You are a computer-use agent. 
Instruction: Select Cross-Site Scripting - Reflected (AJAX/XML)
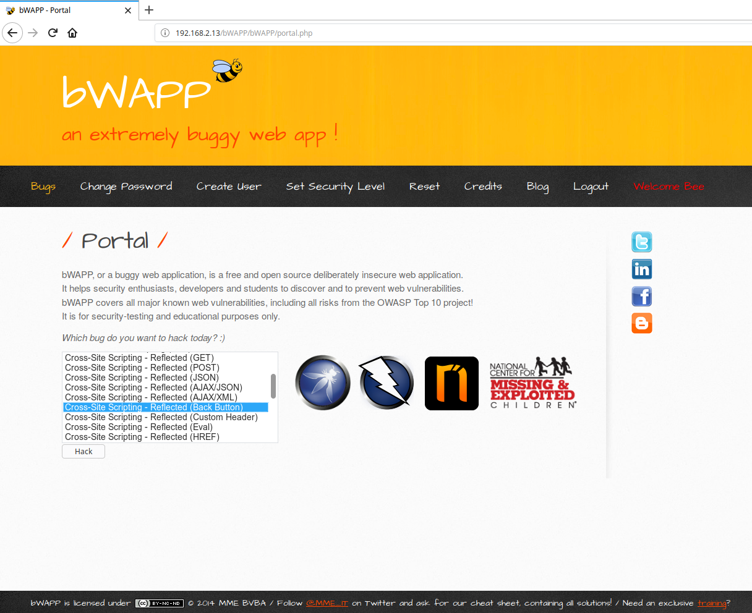tap(166, 397)
